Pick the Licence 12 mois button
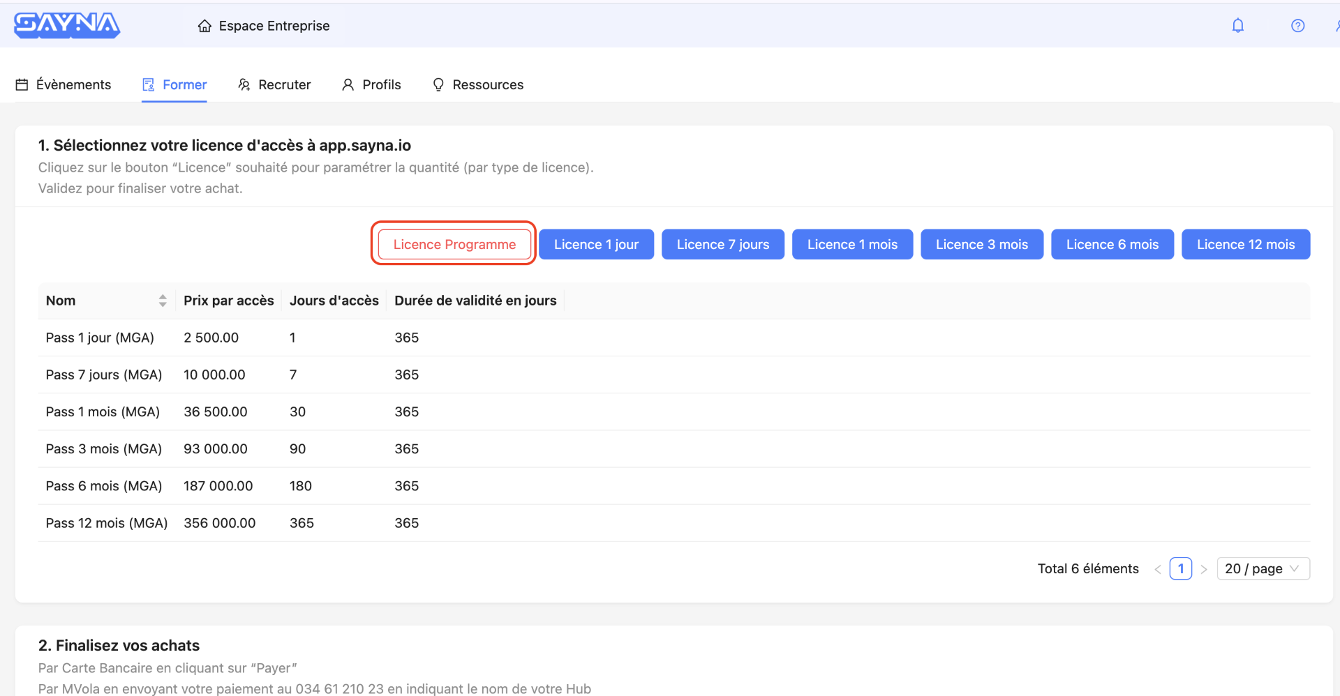Viewport: 1340px width, 696px height. [x=1245, y=244]
